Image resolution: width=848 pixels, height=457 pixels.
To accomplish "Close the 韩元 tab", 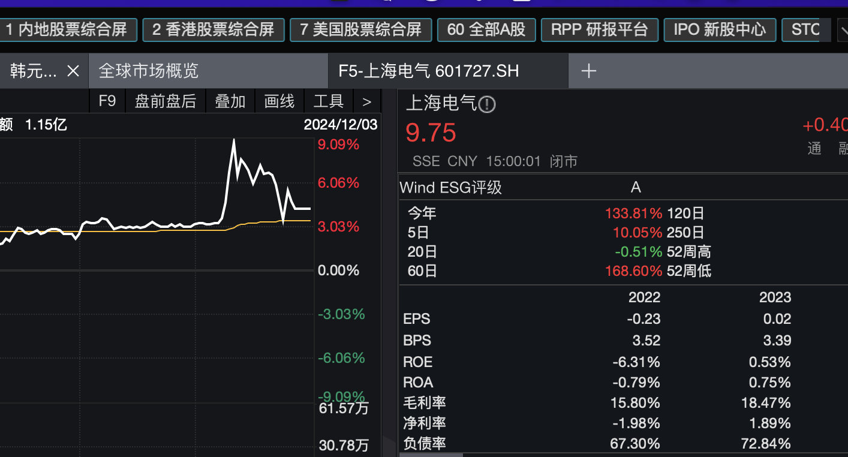I will (x=73, y=71).
